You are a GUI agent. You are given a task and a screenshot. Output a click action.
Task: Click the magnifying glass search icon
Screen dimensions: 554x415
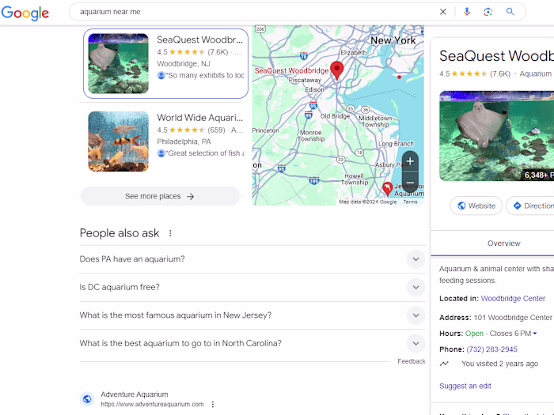(510, 12)
